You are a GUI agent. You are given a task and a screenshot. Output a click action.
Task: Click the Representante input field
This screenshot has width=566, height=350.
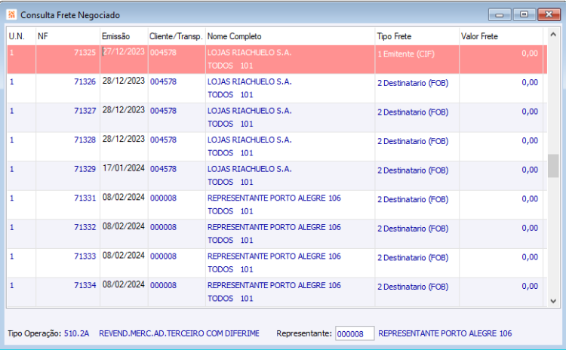pos(355,333)
